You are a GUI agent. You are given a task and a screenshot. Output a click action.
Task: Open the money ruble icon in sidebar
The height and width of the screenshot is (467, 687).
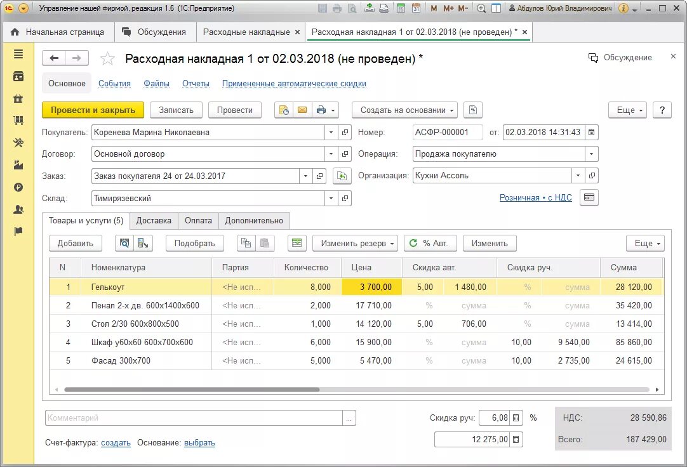click(18, 187)
